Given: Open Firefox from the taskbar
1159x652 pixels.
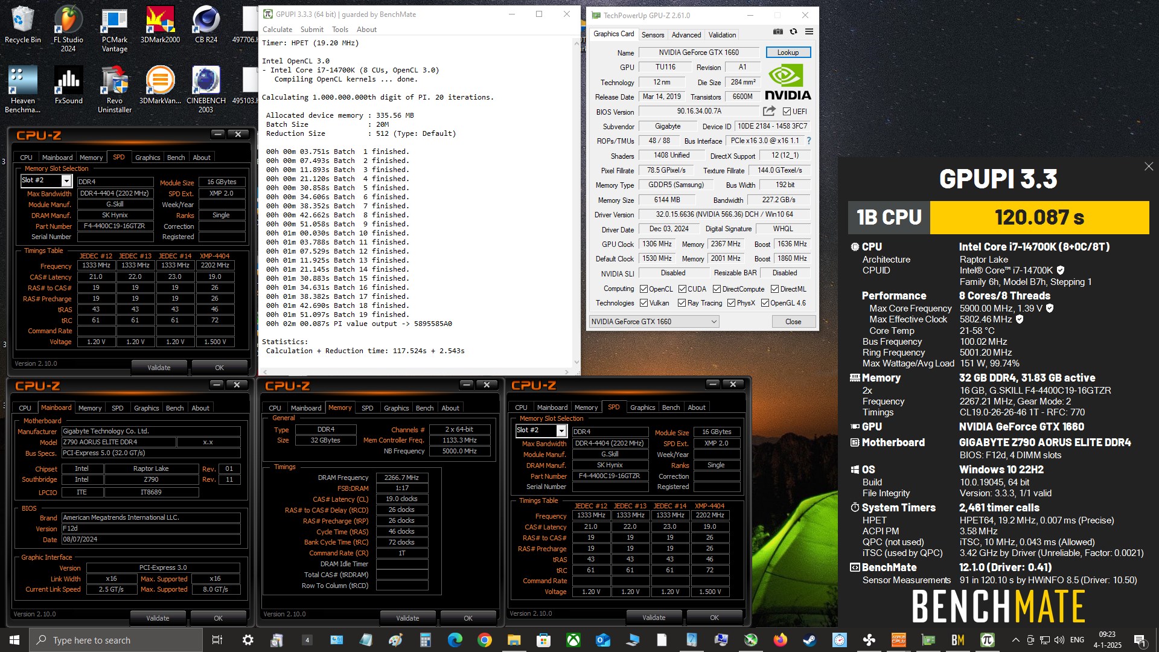Looking at the screenshot, I should 780,640.
